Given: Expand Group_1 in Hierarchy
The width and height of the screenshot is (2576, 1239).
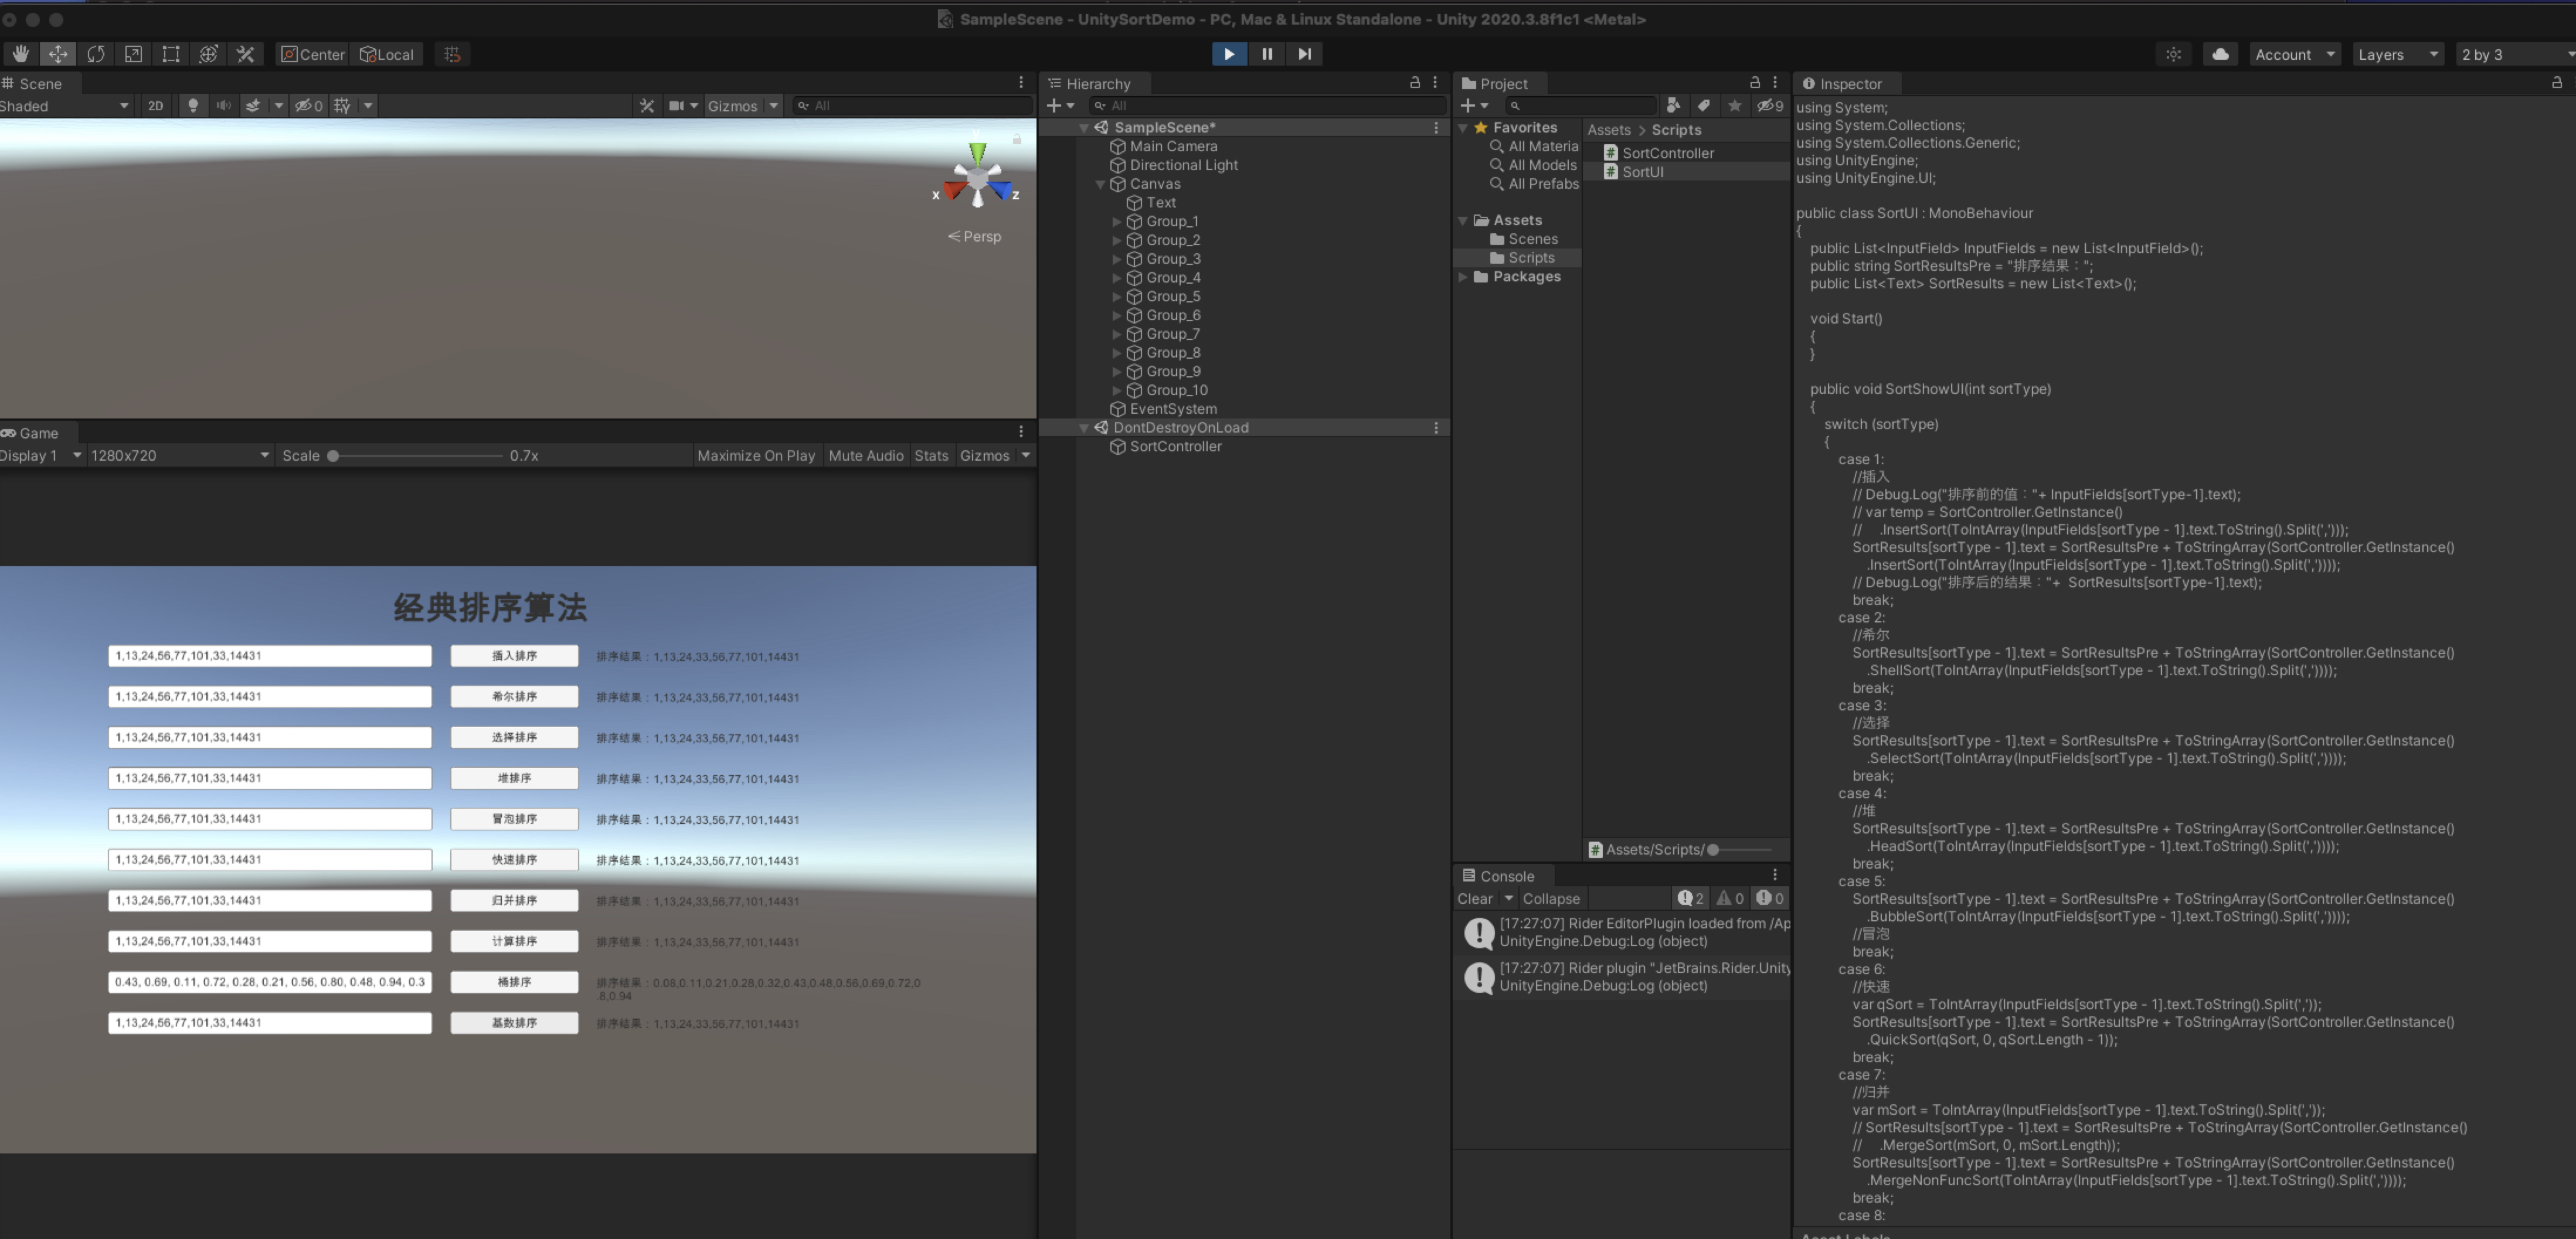Looking at the screenshot, I should coord(1117,222).
